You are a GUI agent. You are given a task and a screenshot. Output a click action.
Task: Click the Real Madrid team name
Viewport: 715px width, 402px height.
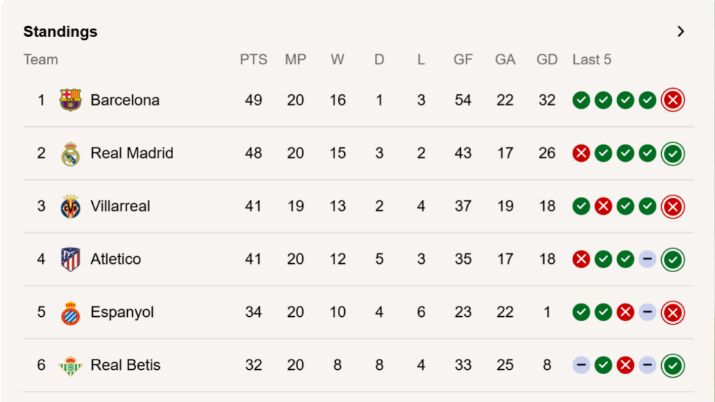132,153
